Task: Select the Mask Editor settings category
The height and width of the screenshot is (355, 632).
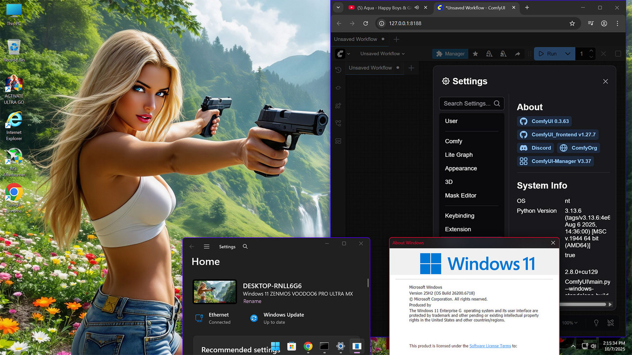Action: pyautogui.click(x=472, y=195)
